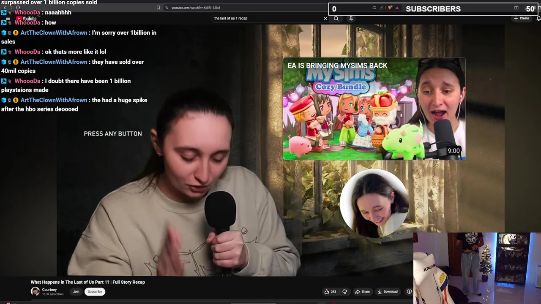This screenshot has width=541, height=304.
Task: Open Courtney's channel avatar
Action: tap(35, 291)
